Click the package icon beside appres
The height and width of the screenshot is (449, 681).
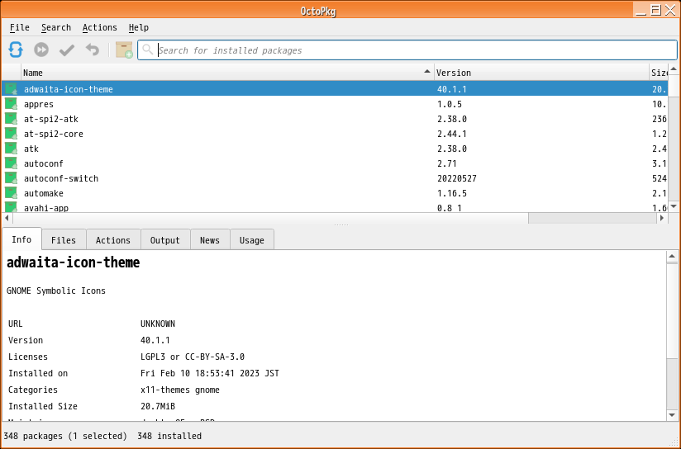point(11,104)
